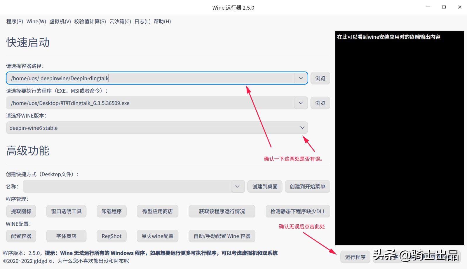Open the 卸载程序 uninstaller
This screenshot has height=269, width=467.
(x=111, y=211)
